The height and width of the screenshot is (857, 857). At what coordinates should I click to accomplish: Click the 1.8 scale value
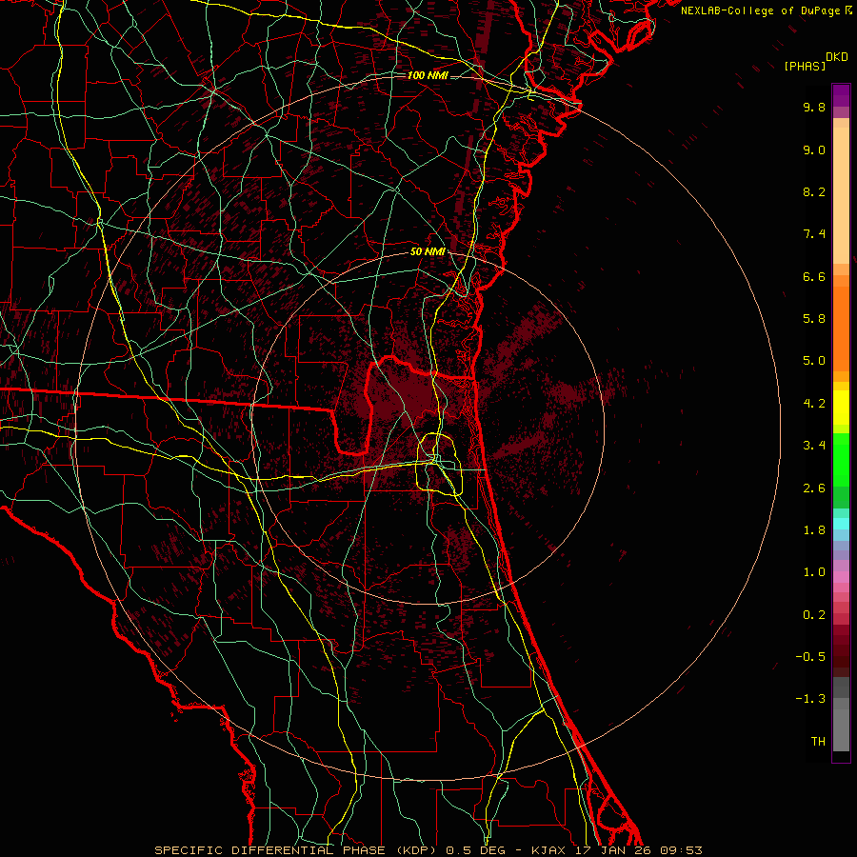click(814, 530)
